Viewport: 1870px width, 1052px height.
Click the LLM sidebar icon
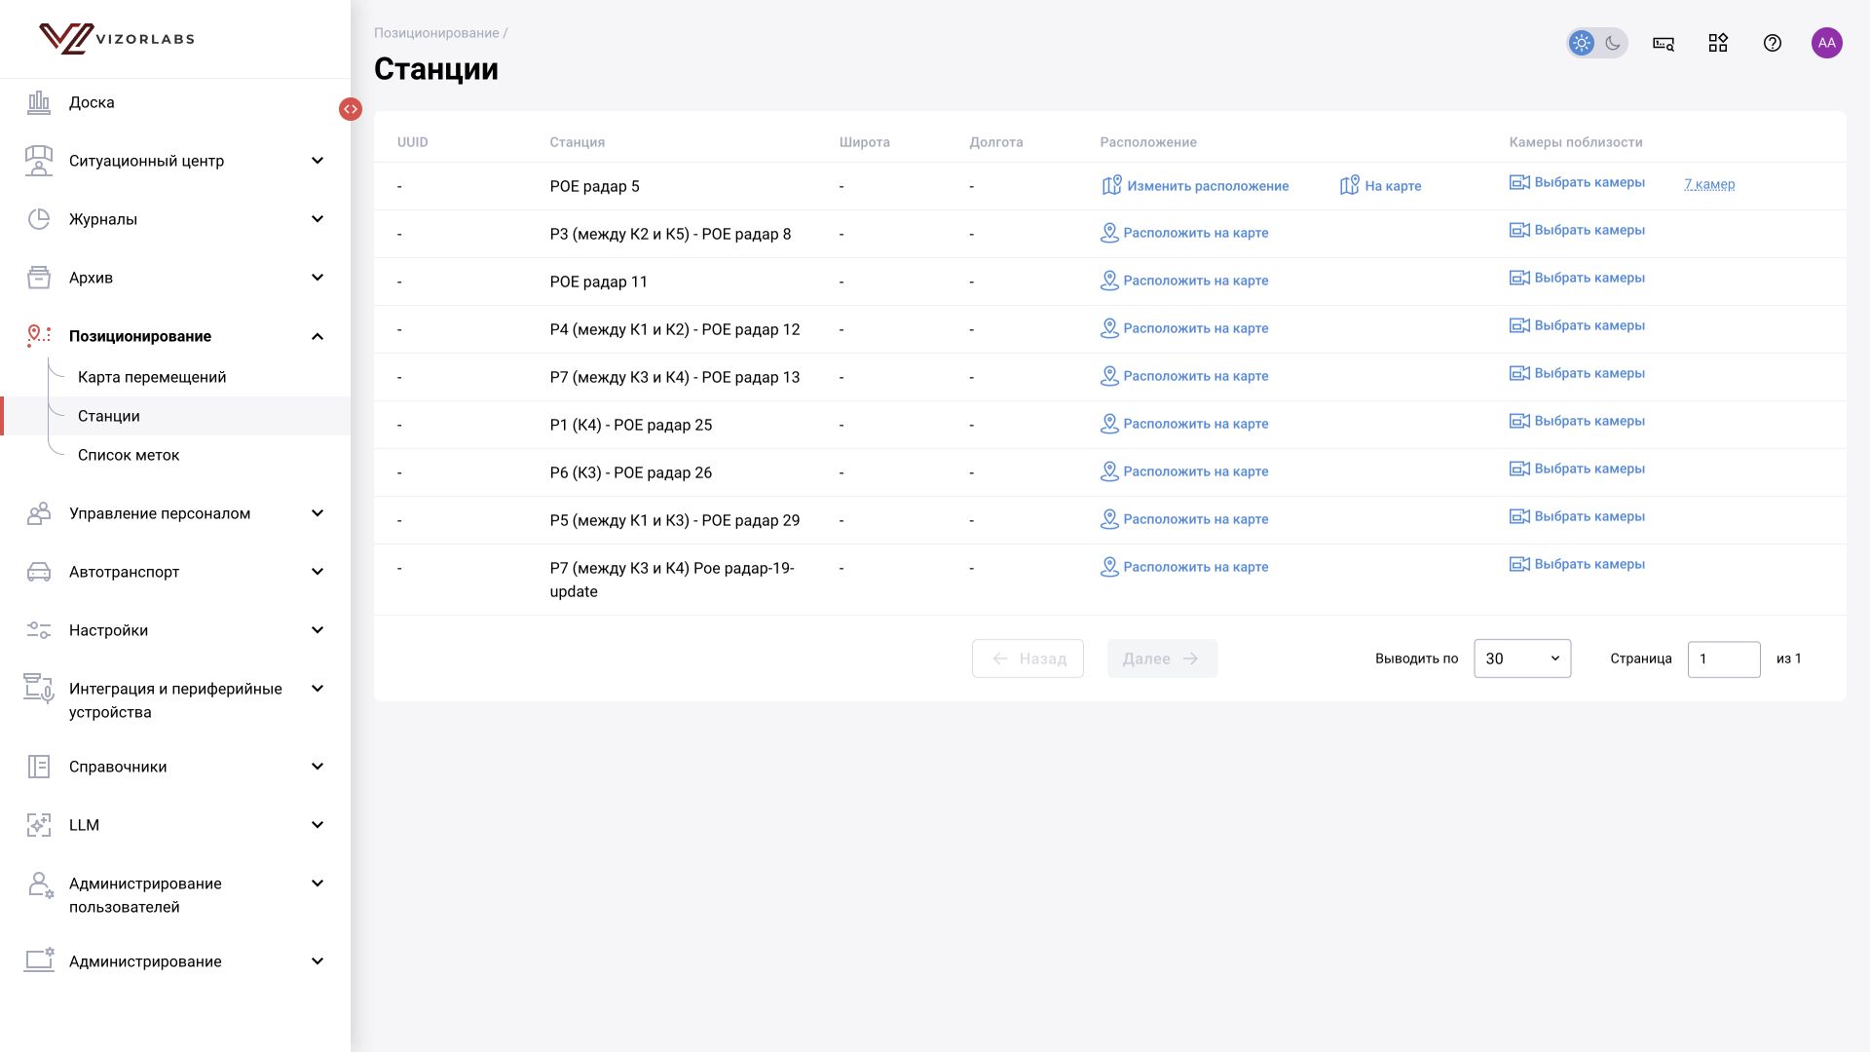pyautogui.click(x=39, y=825)
